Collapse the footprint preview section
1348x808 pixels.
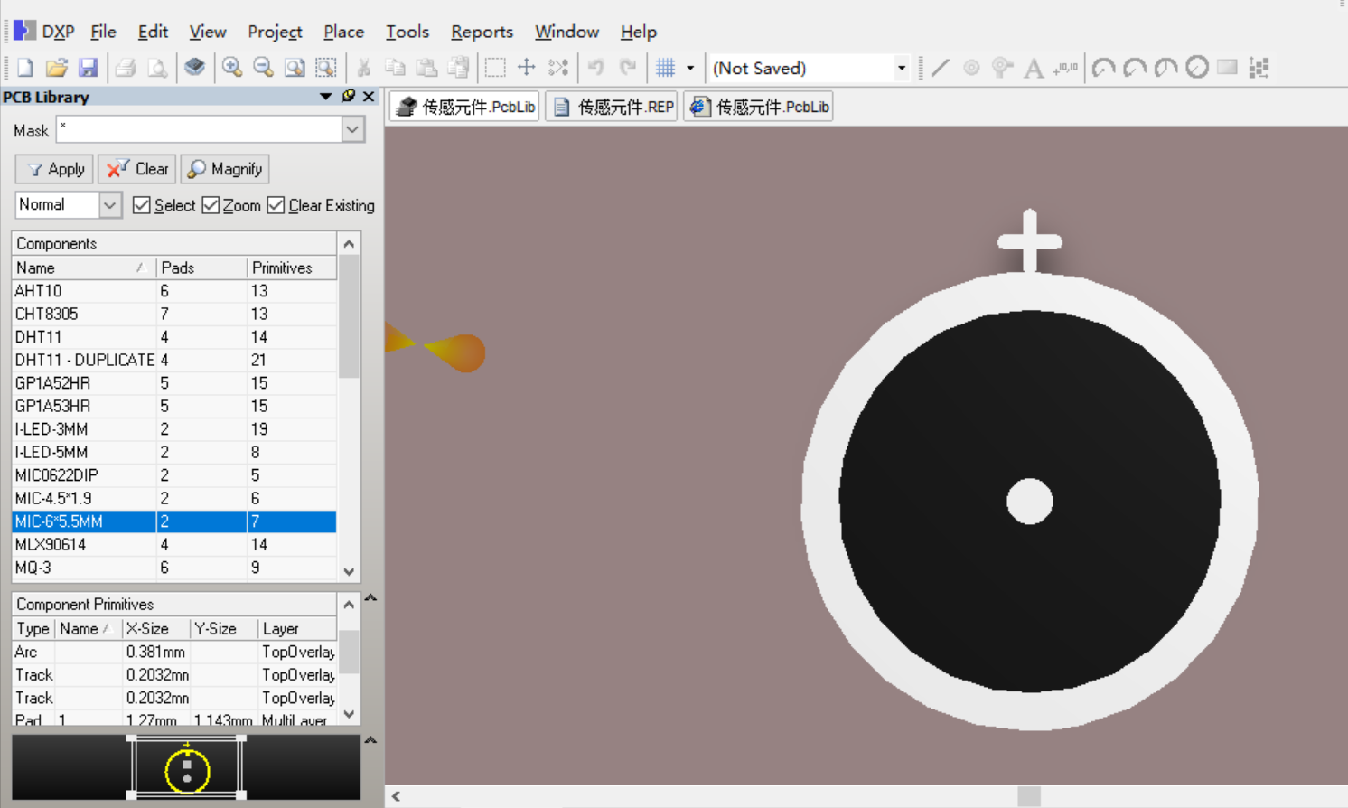tap(370, 740)
